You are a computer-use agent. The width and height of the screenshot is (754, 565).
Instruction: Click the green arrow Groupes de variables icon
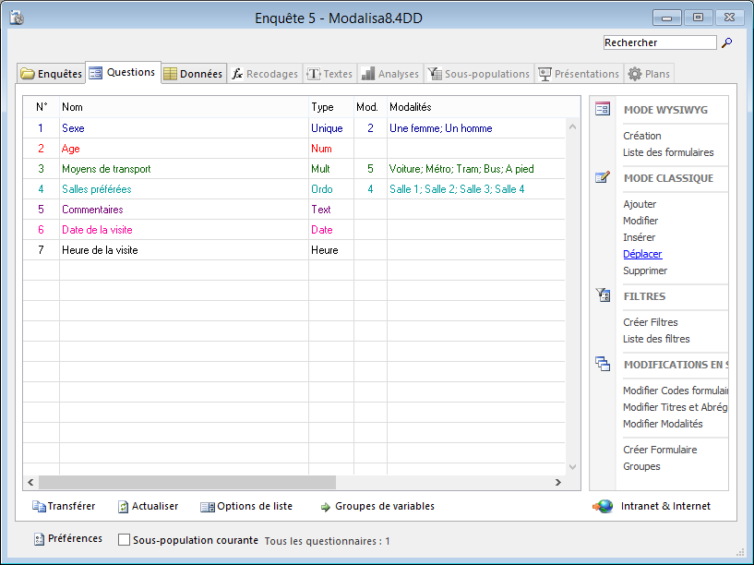326,507
